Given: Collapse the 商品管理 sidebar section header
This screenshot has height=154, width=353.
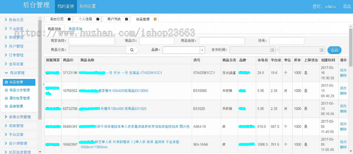Looking at the screenshot, I should pos(19,73).
